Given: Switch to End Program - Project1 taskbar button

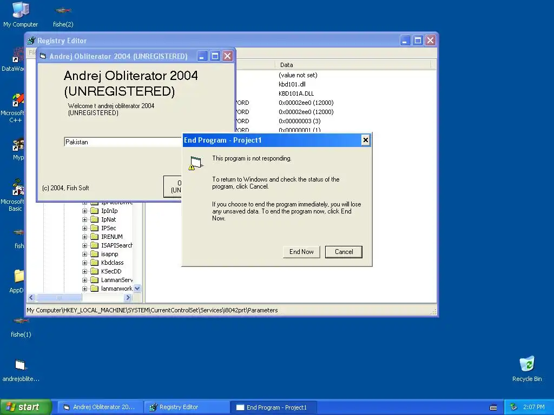Looking at the screenshot, I should (x=273, y=407).
